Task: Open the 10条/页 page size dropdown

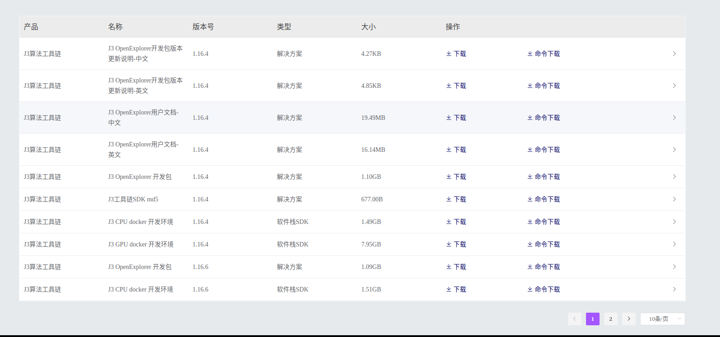Action: tap(662, 319)
